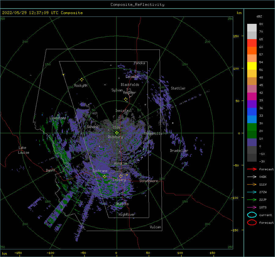Click the Calgary city label

coord(119,180)
